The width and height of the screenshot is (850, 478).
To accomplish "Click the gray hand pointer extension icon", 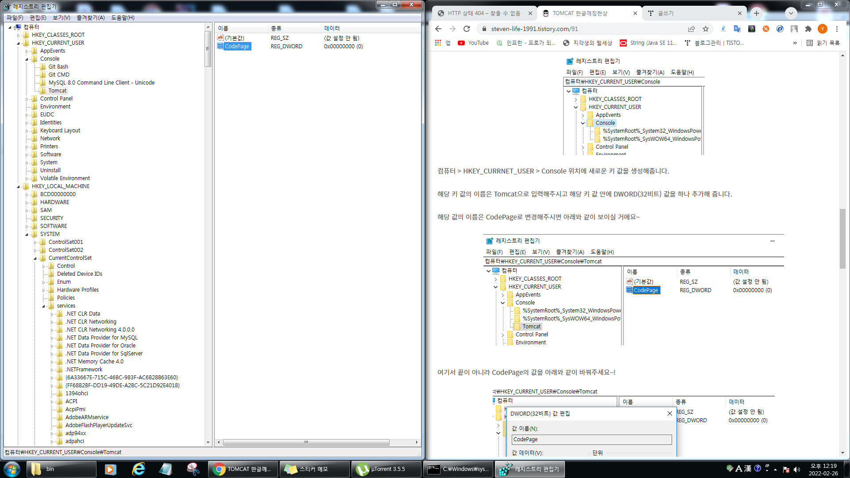I will [x=794, y=29].
